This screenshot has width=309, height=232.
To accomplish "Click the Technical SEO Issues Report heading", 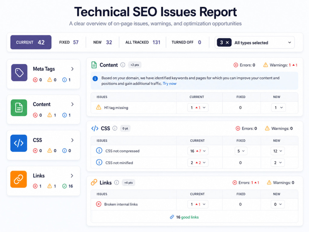I will (x=155, y=12).
